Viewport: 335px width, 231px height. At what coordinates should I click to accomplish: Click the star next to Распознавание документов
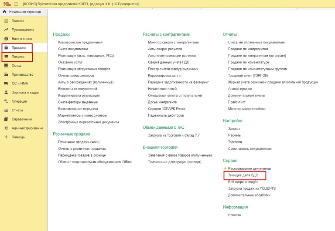pyautogui.click(x=225, y=168)
